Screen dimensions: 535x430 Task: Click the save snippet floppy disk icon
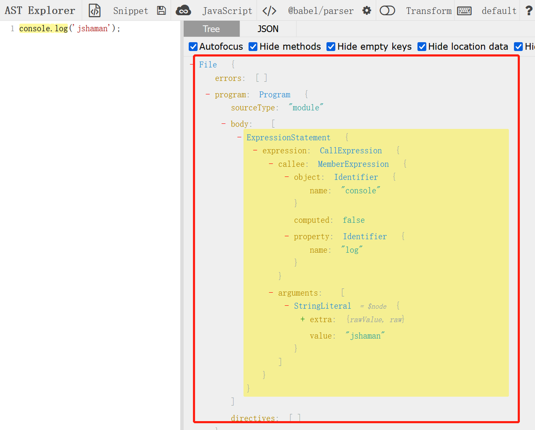tap(162, 11)
